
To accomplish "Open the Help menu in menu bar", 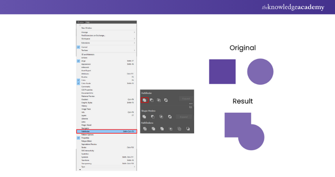I will (88, 22).
